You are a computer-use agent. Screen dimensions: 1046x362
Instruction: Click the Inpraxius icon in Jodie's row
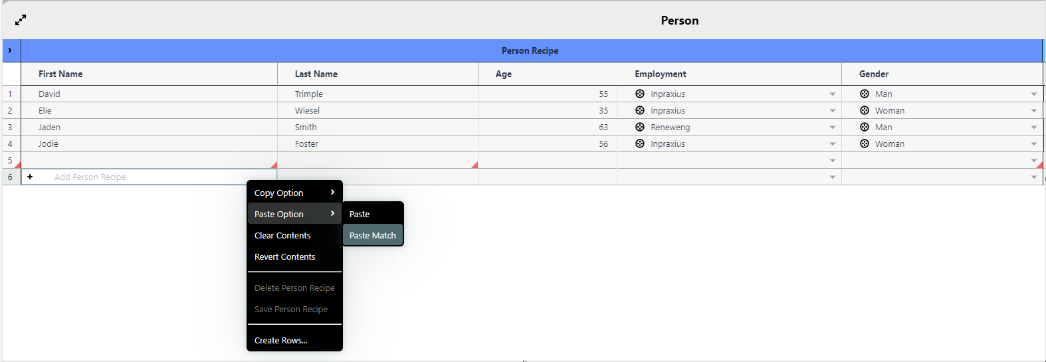tap(640, 143)
